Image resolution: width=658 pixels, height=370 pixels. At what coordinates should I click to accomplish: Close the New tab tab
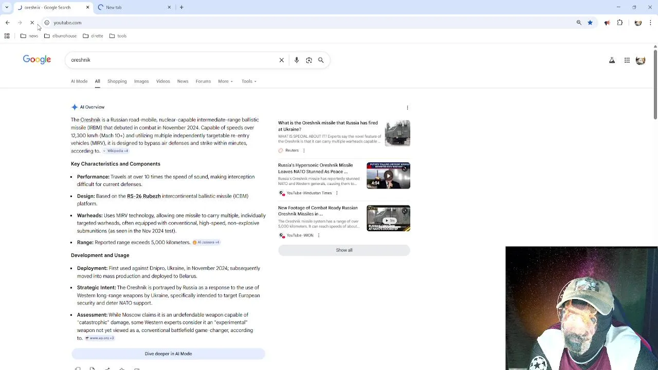[169, 7]
